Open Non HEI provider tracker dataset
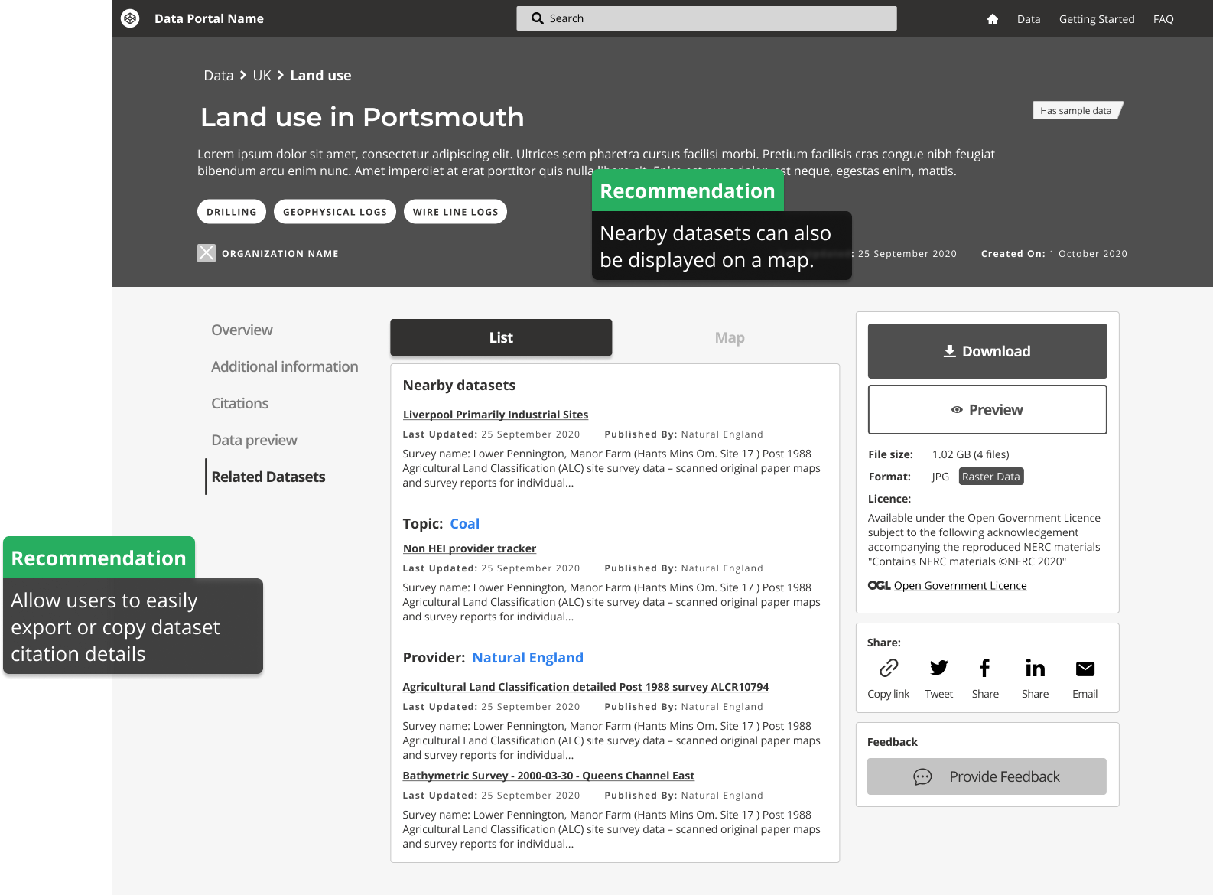 coord(470,548)
